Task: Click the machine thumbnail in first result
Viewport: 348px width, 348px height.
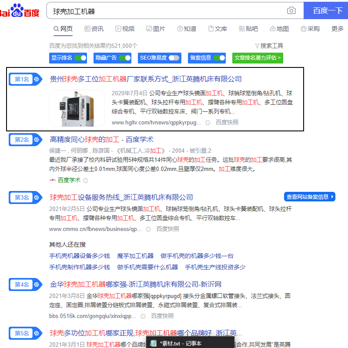Action: 77,108
